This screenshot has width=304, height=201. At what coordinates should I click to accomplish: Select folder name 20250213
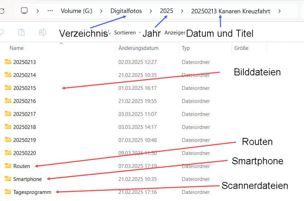click(x=25, y=62)
